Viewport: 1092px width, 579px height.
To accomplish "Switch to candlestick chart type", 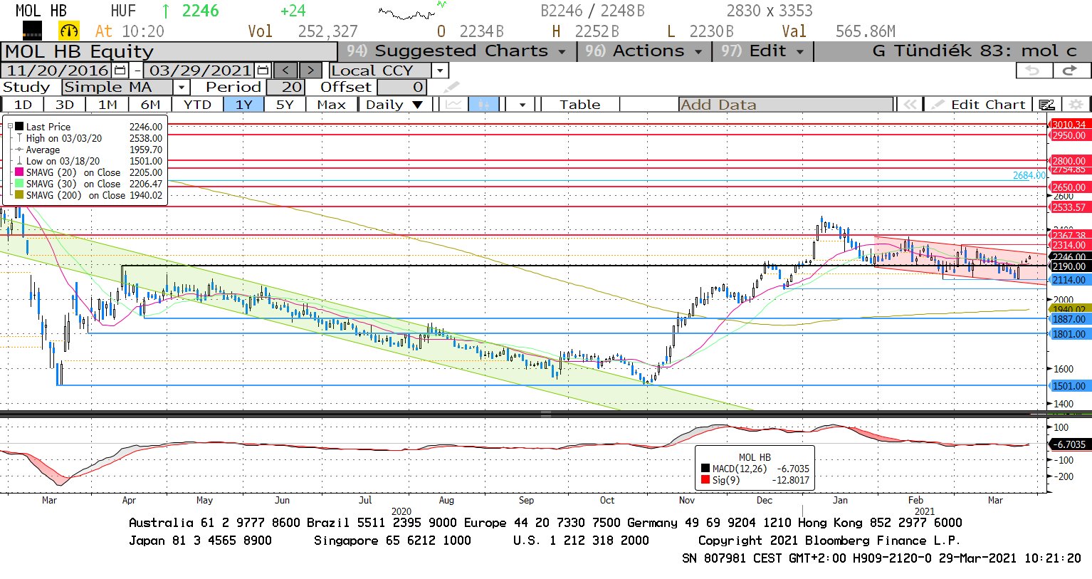I will pos(484,105).
